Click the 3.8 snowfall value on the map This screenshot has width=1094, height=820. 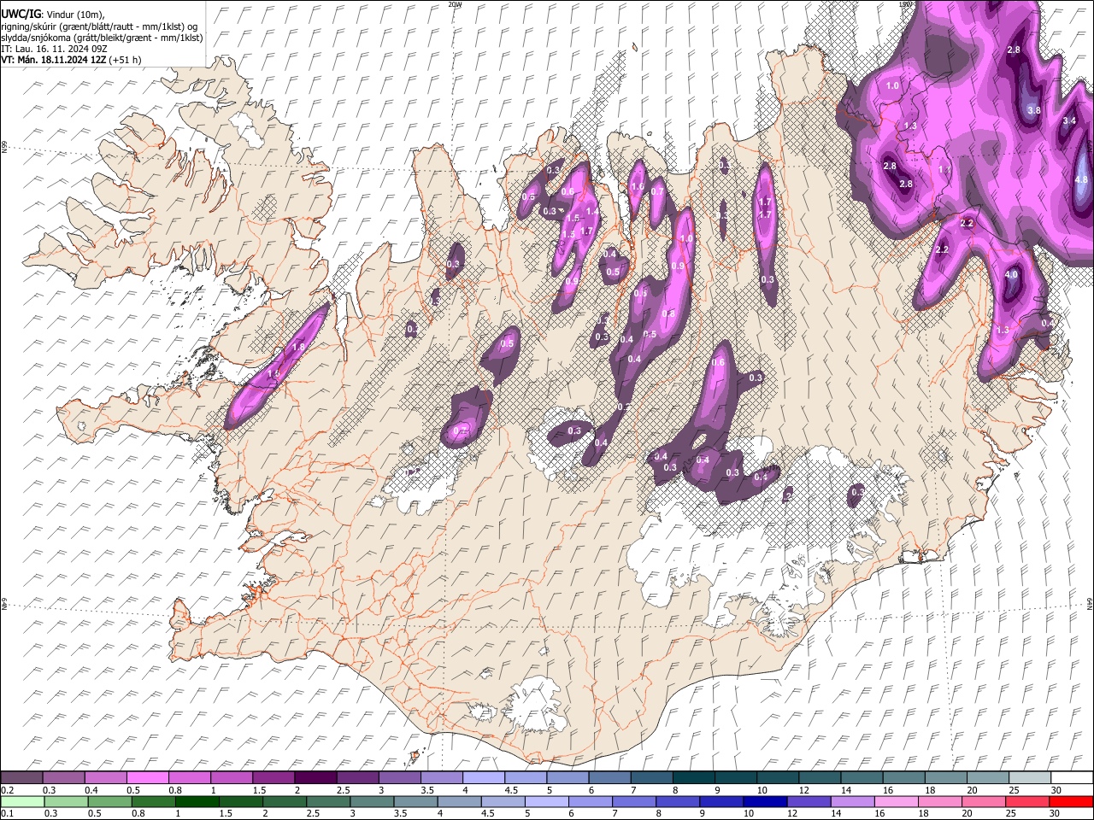coord(1034,110)
